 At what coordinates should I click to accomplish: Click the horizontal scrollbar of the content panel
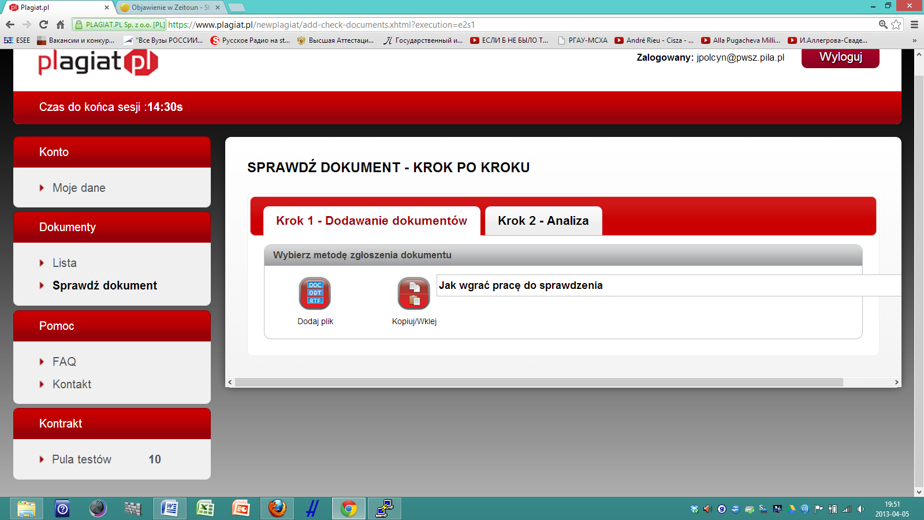click(539, 382)
